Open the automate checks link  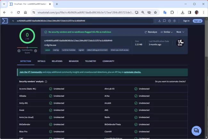pos(132,72)
